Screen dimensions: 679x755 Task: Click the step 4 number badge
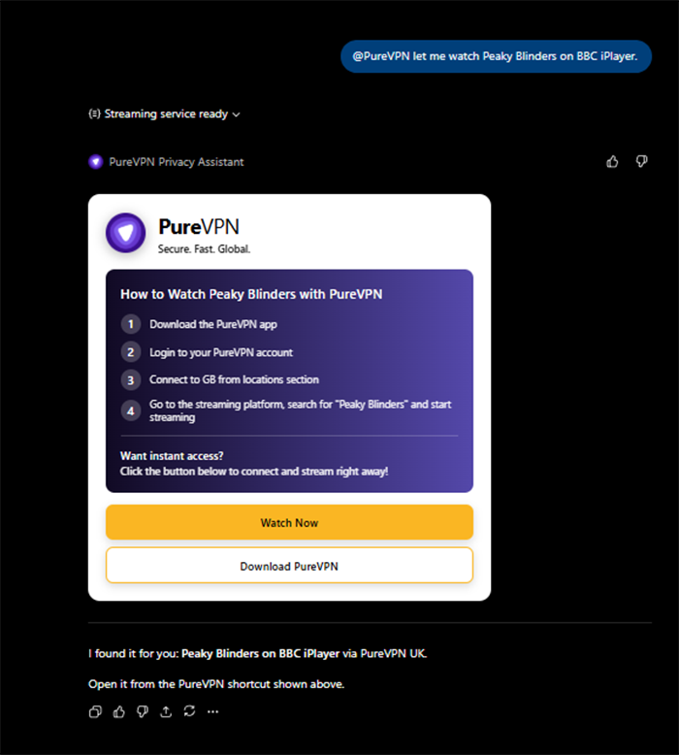tap(130, 410)
